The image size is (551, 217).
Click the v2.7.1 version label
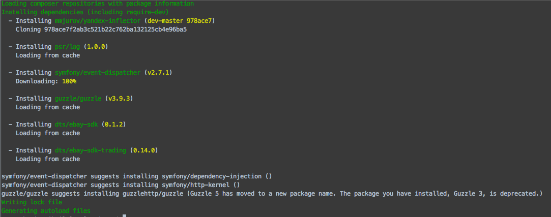click(x=158, y=73)
